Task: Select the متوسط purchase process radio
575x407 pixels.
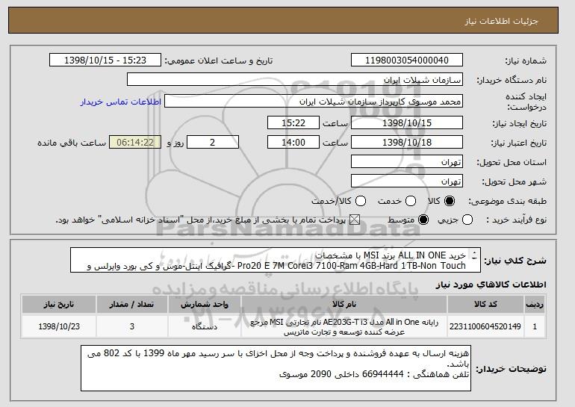Action: click(x=423, y=220)
